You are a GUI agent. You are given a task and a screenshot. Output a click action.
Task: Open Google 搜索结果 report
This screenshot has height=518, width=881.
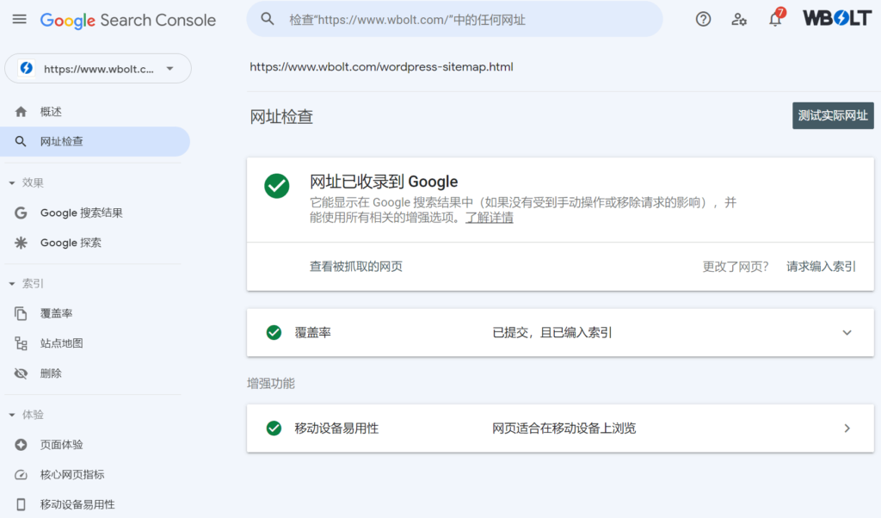tap(81, 213)
